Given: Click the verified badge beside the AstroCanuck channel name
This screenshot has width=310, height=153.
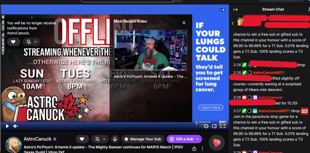Looking at the screenshot, I should tap(55, 139).
